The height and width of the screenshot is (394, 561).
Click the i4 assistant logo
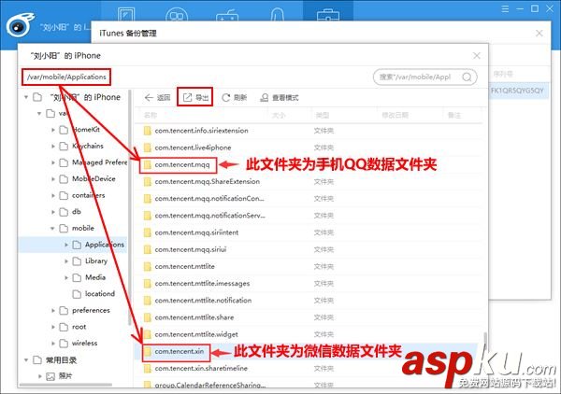[x=20, y=26]
